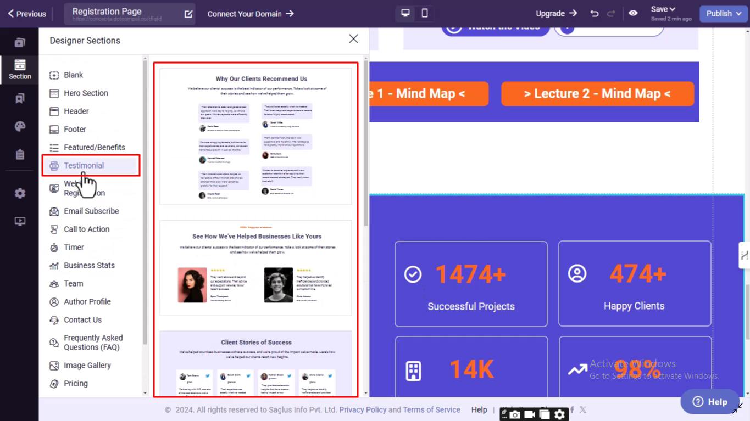Close the Designer Sections panel
750x421 pixels.
pos(353,38)
